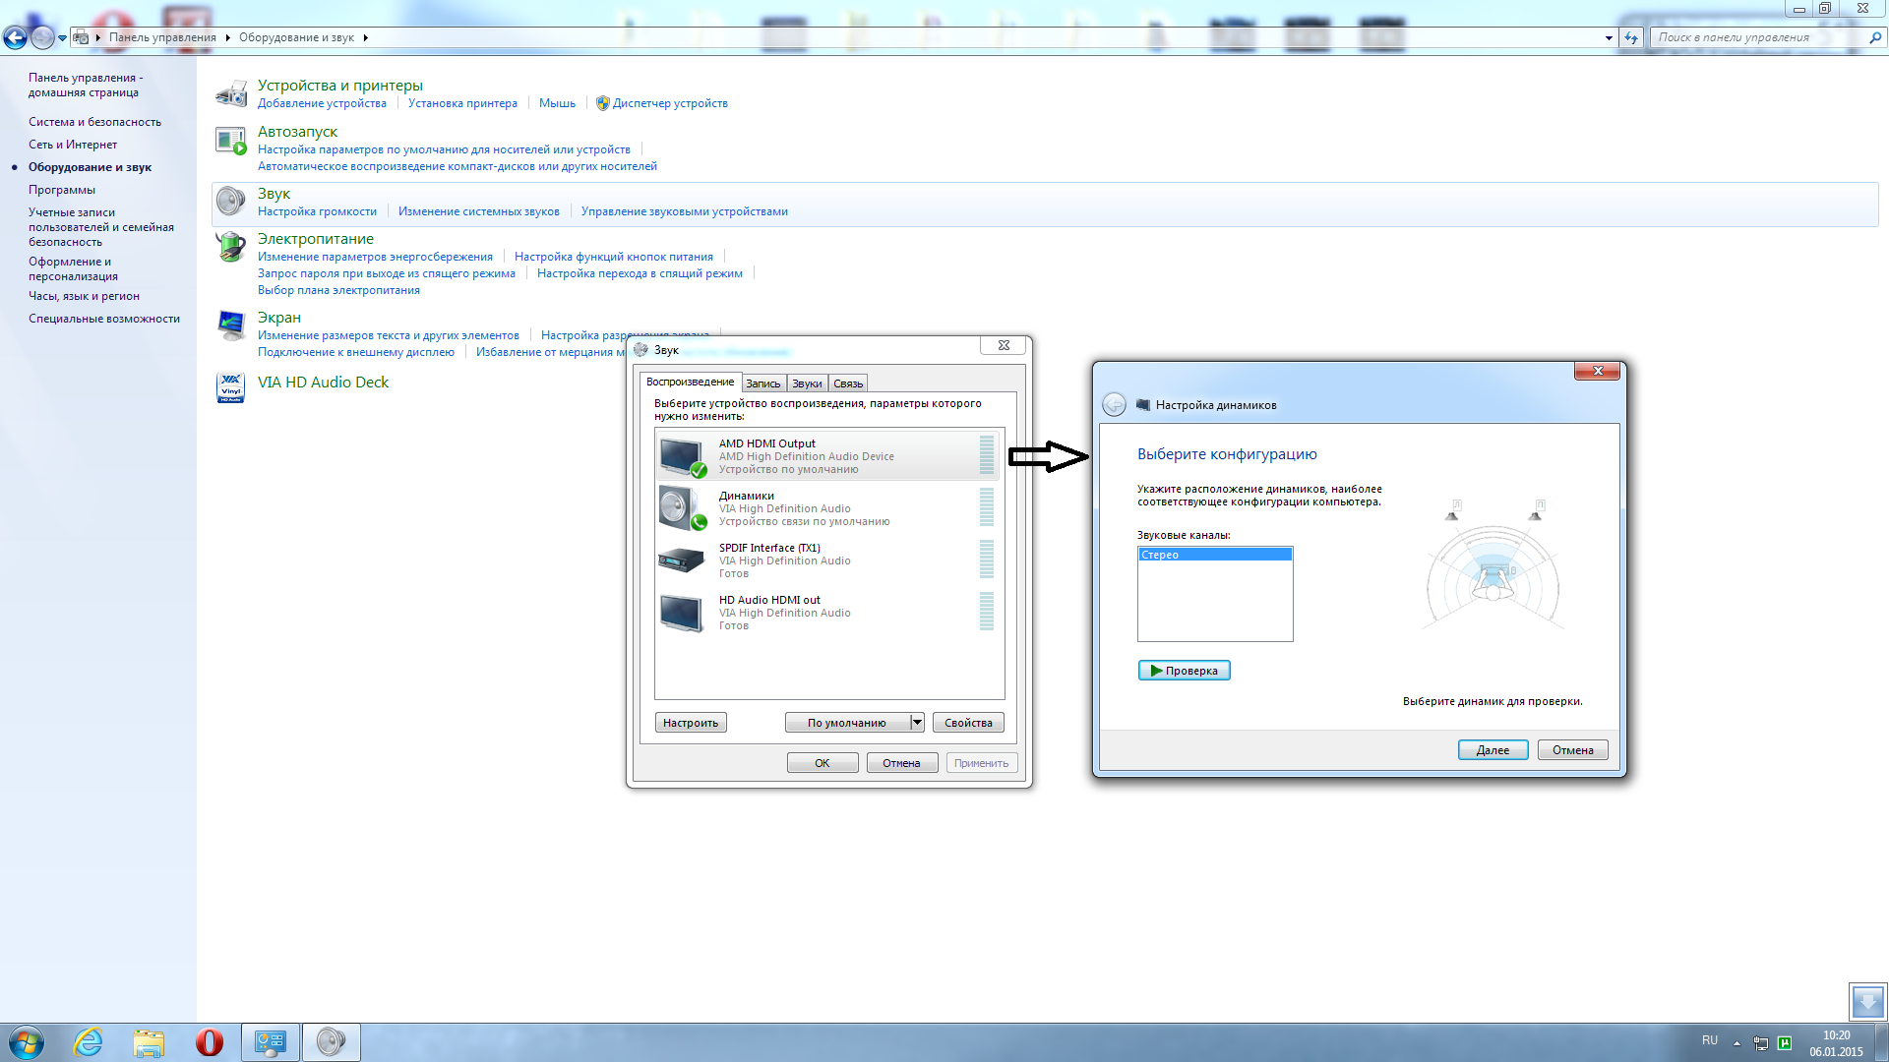Switch to the Звуки tab
Image resolution: width=1889 pixels, height=1062 pixels.
(807, 383)
